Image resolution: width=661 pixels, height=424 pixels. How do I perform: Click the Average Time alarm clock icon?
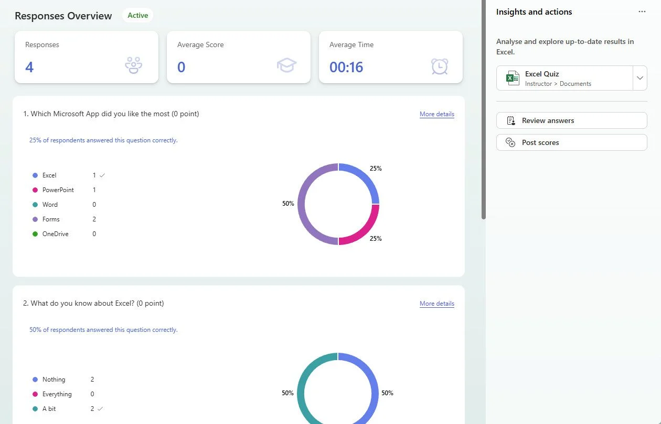(x=440, y=66)
